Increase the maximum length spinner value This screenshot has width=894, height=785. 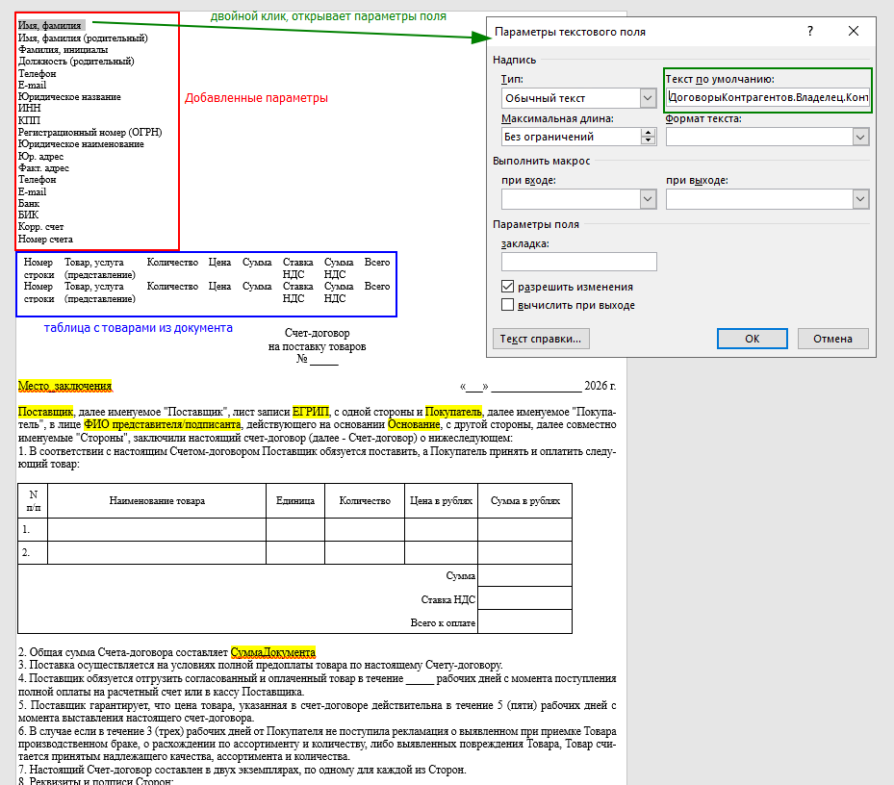(x=649, y=133)
